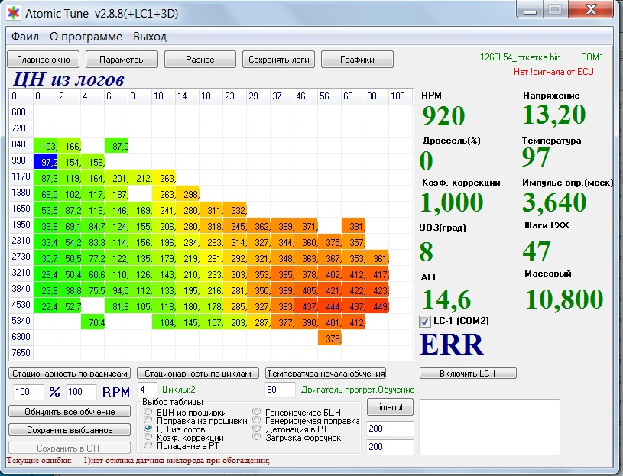Open the О программе menu
The width and height of the screenshot is (623, 476).
(86, 37)
